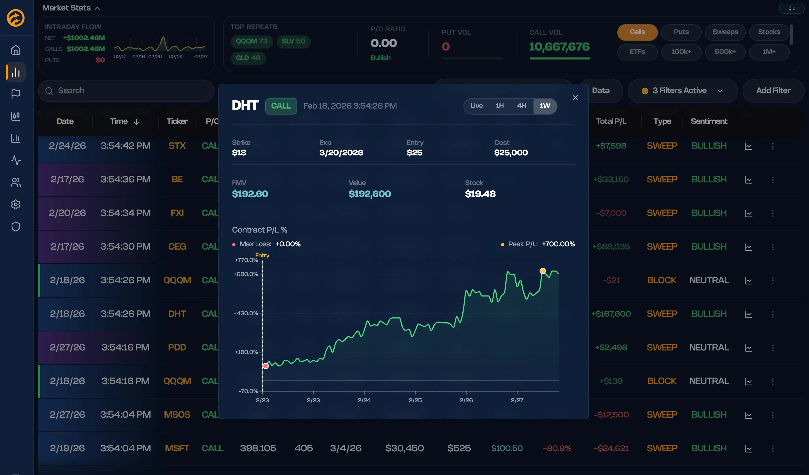Open the community/users section from sidebar
Image resolution: width=809 pixels, height=475 pixels.
coord(15,183)
